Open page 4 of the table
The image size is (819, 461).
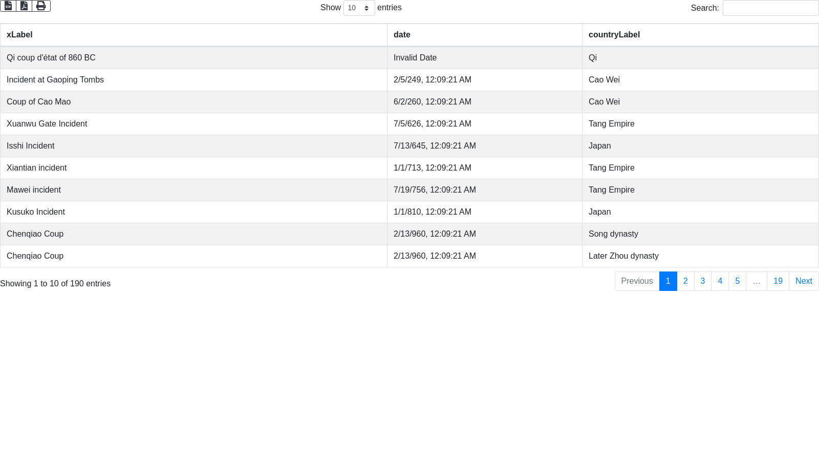click(720, 281)
